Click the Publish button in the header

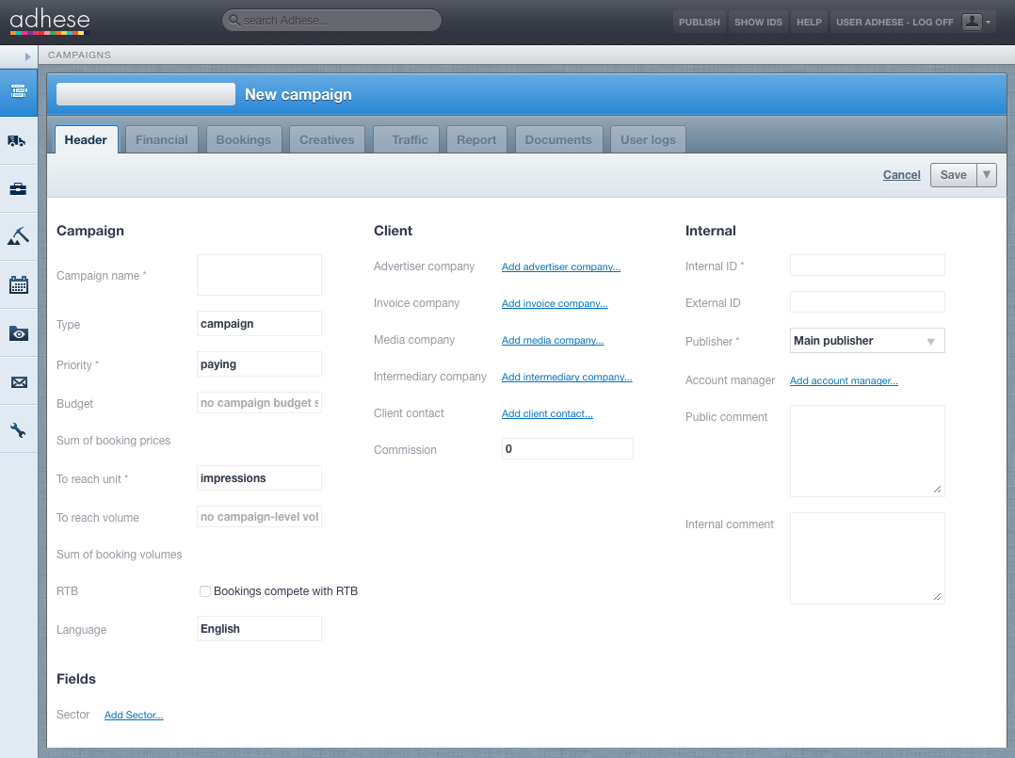click(699, 22)
